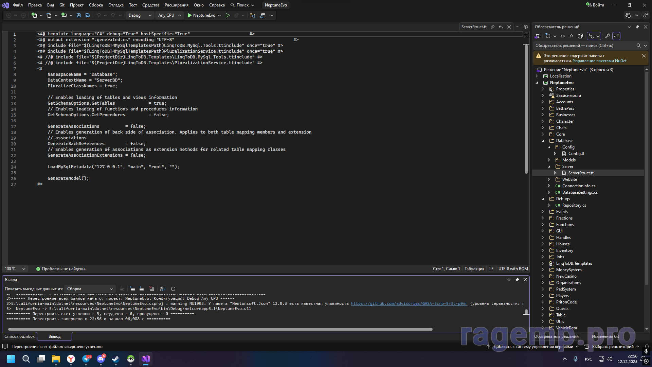Toggle show all files icon in Solution Explorer
Viewport: 652px width, 367px height.
580,36
